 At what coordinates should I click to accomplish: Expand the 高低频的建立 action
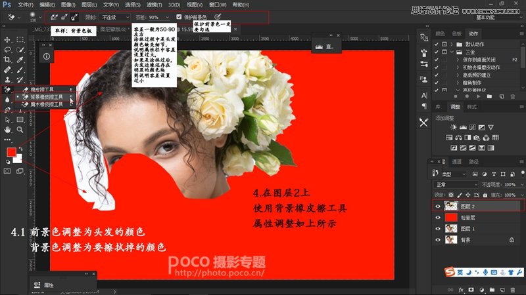point(458,75)
